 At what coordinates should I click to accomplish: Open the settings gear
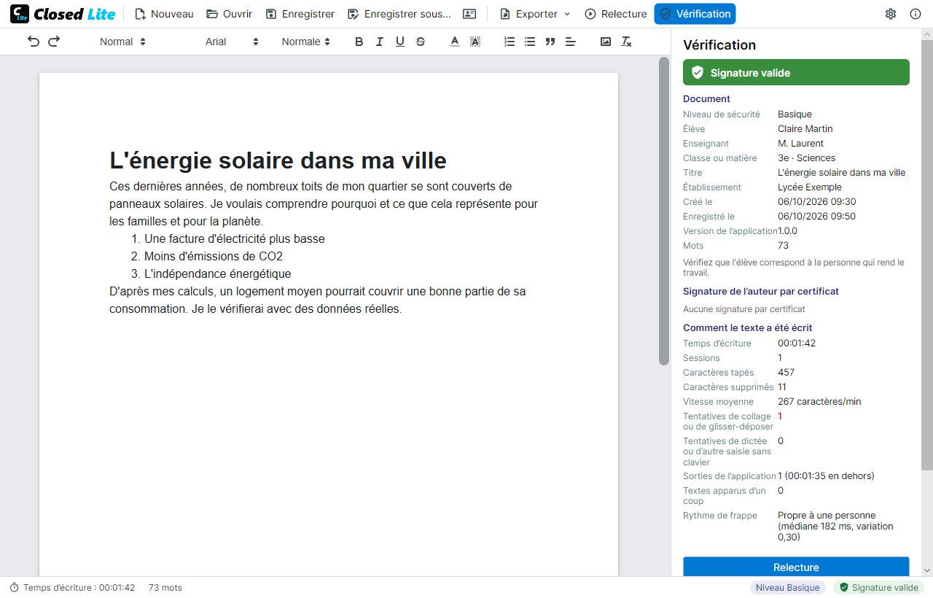point(890,14)
